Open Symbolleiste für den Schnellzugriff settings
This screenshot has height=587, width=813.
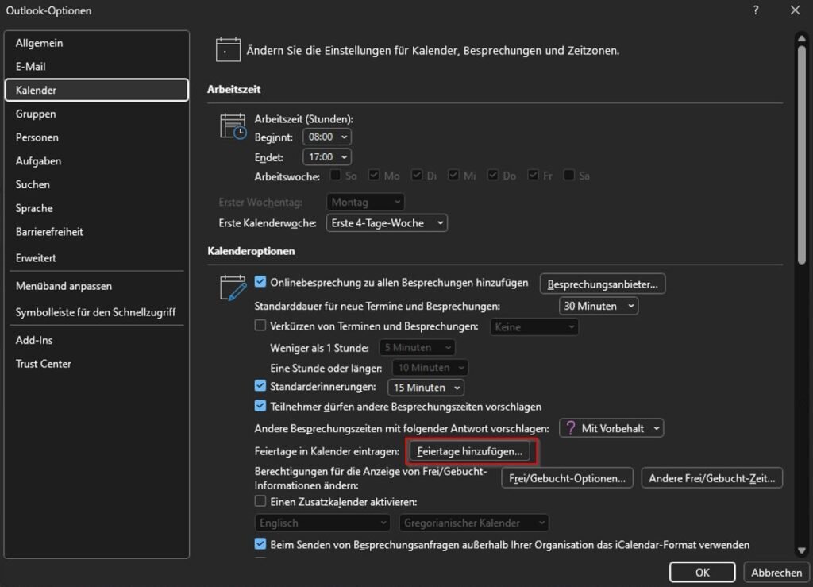pos(96,312)
